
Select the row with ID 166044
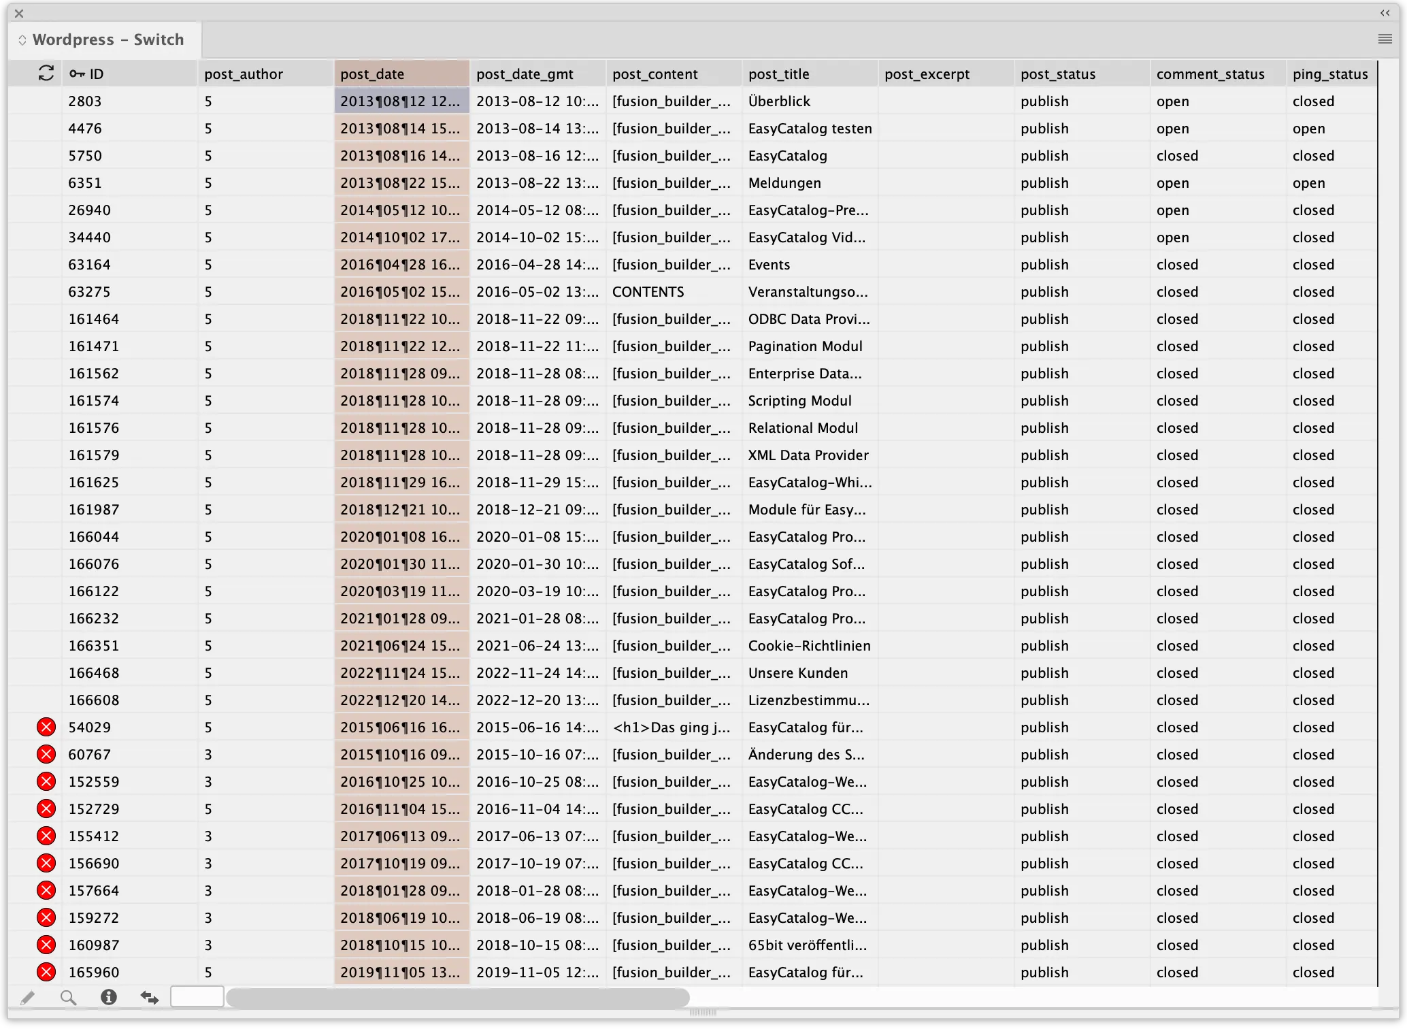coord(693,536)
